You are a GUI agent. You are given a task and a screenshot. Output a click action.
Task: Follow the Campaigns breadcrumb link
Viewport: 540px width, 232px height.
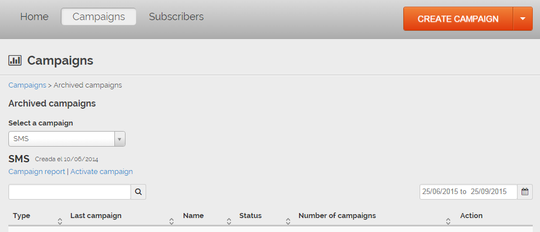(27, 85)
